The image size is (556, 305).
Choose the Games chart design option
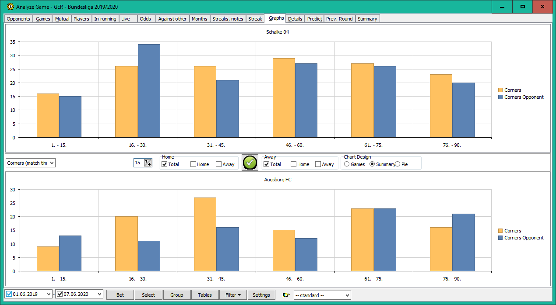click(347, 164)
